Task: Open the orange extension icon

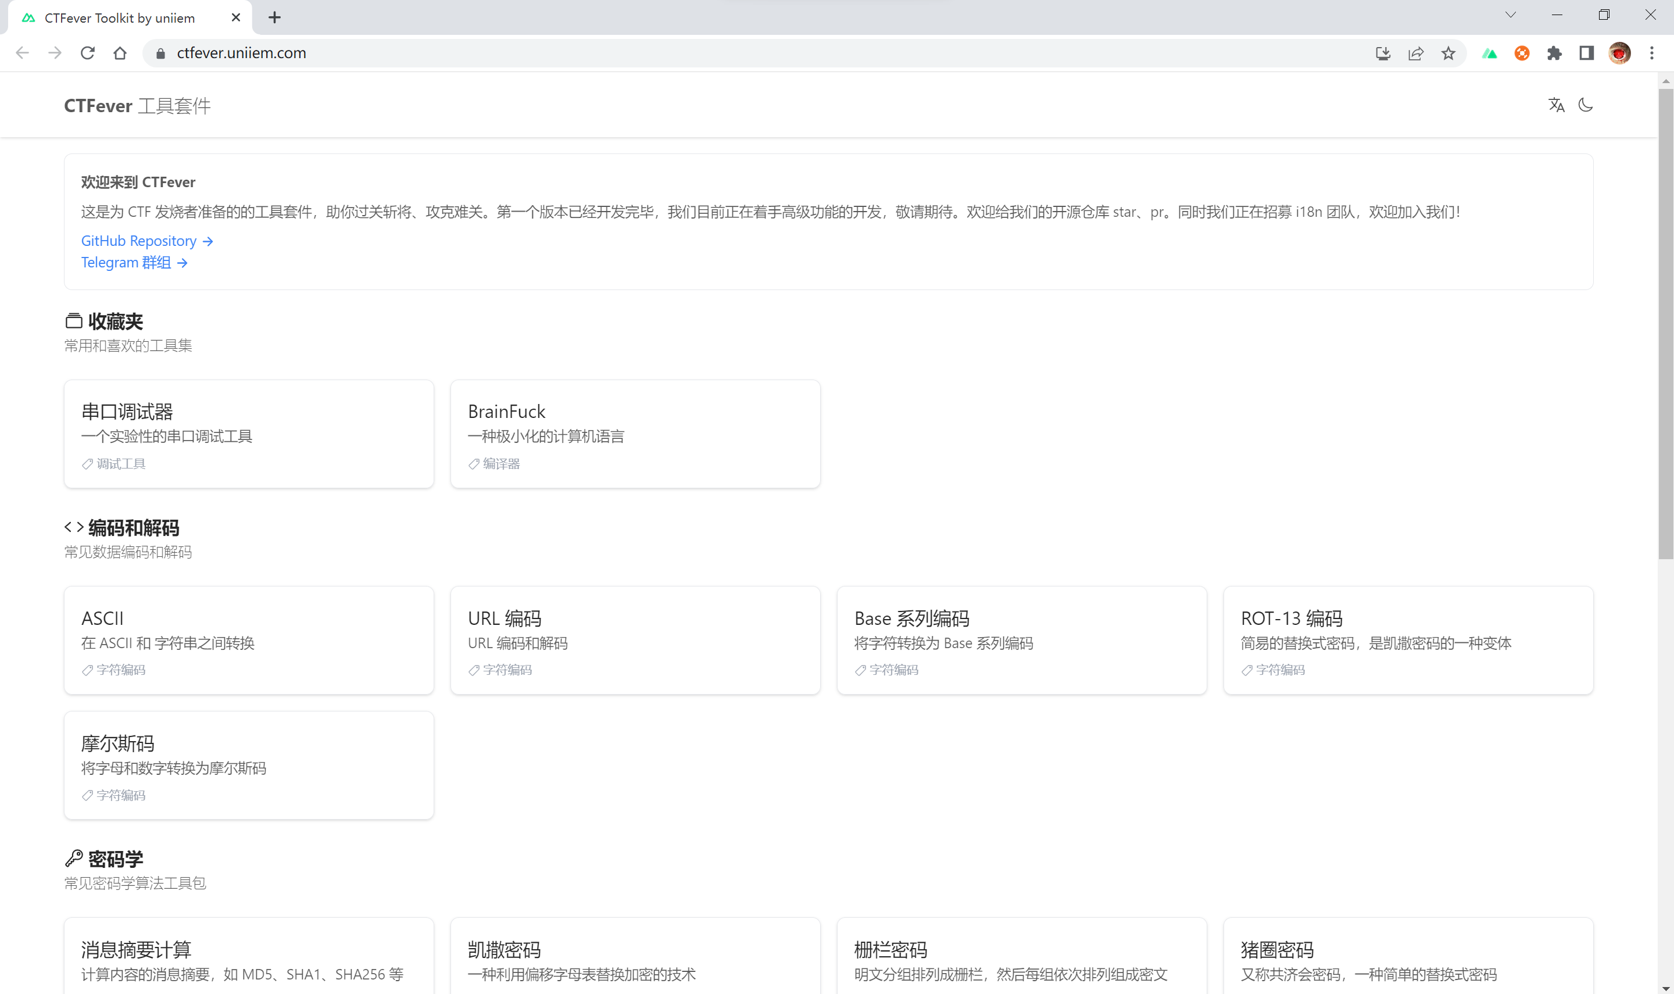Action: (1521, 53)
